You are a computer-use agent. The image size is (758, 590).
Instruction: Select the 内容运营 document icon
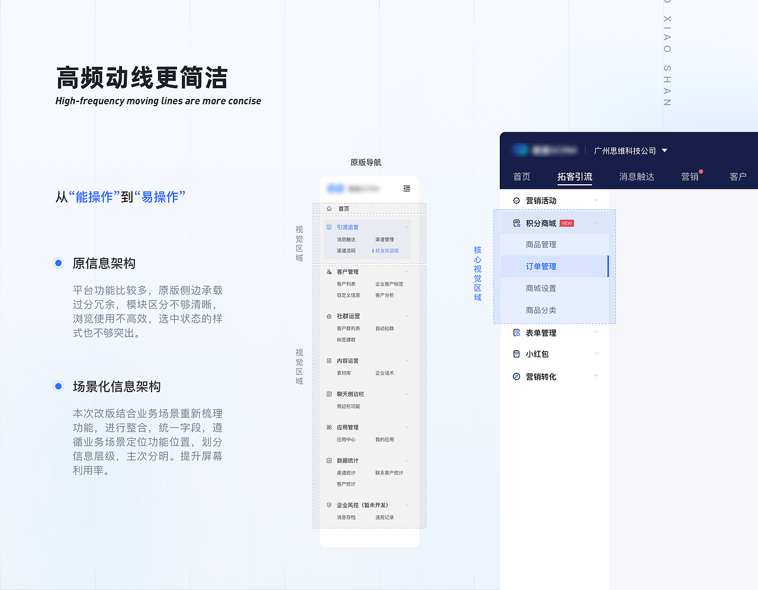point(329,360)
